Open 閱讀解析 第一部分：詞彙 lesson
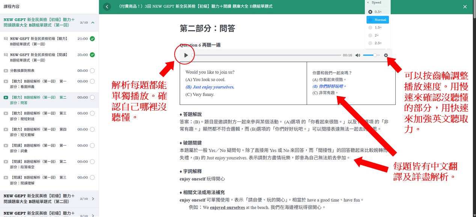476x217 pixels. point(38,148)
